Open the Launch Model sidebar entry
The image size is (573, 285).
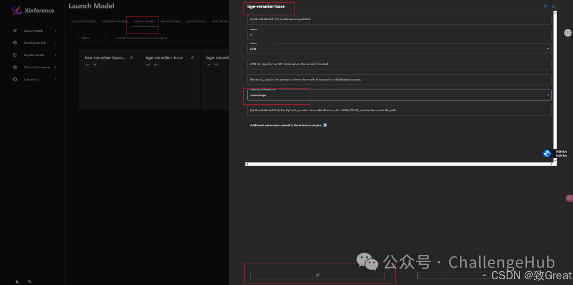pyautogui.click(x=35, y=31)
